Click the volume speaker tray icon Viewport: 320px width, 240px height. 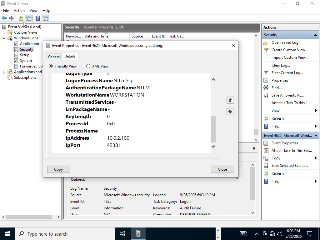(x=280, y=234)
